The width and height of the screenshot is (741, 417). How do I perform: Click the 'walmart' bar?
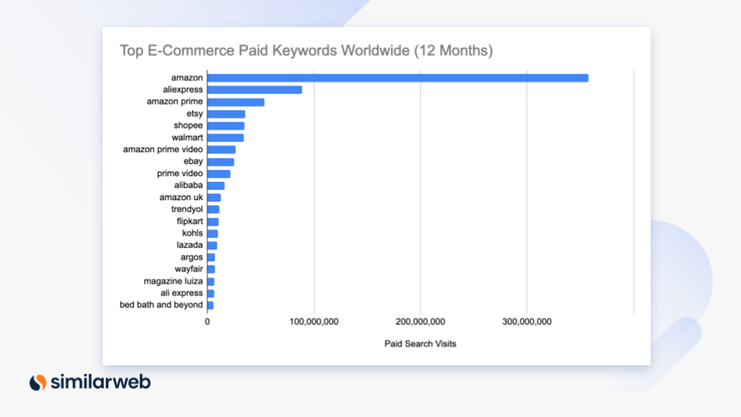click(x=225, y=137)
